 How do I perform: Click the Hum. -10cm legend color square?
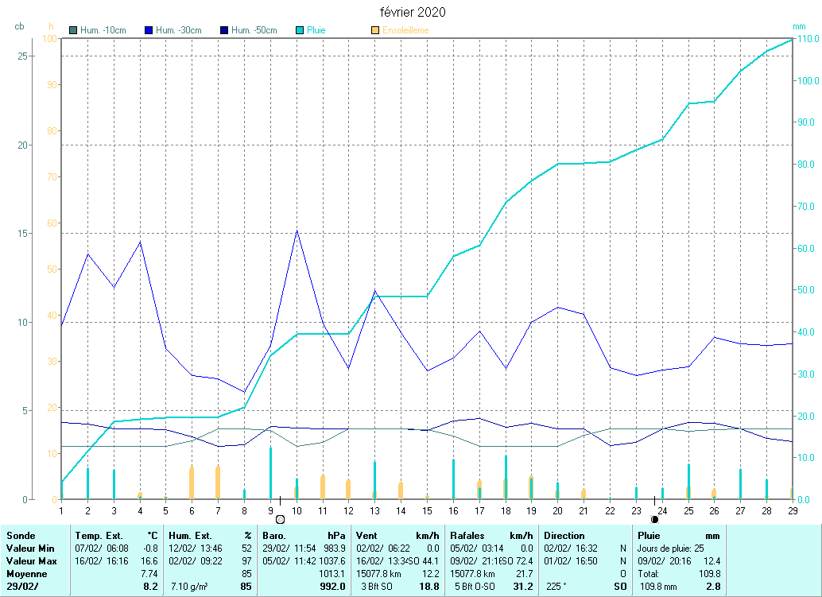[x=74, y=30]
